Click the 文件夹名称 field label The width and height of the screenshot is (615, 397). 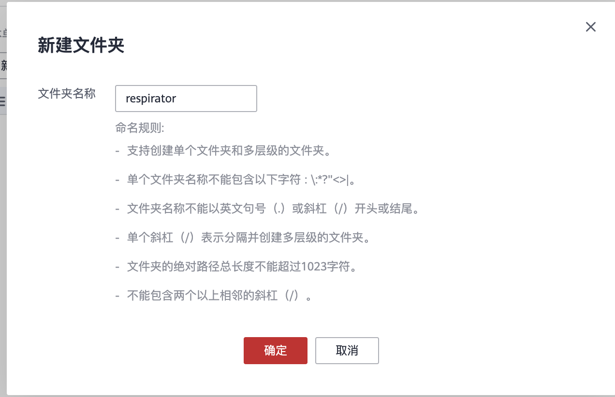tap(67, 94)
